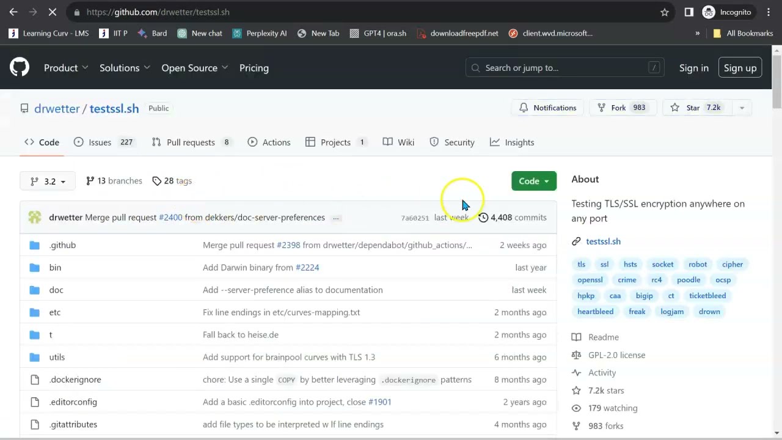Click the GitHub Octocat logo

click(x=20, y=67)
